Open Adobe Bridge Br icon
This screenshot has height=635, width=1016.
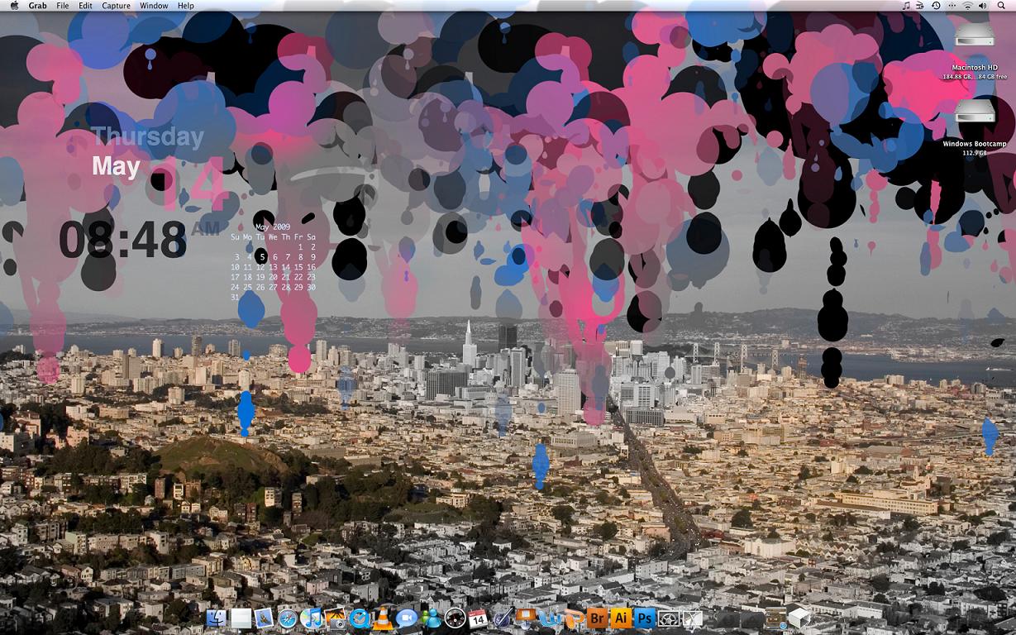tap(597, 618)
